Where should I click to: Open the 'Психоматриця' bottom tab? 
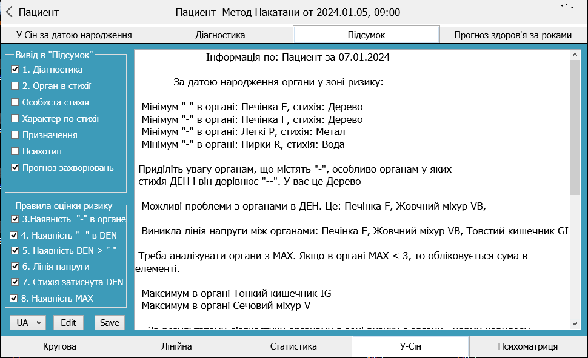click(527, 346)
